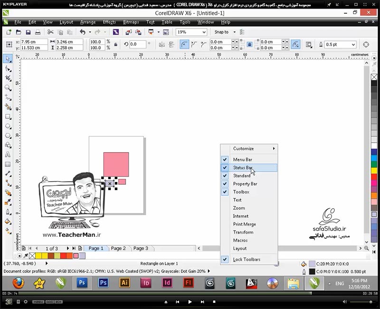This screenshot has width=380, height=309.
Task: Click the Convert to curves icon
Action: coord(366,45)
